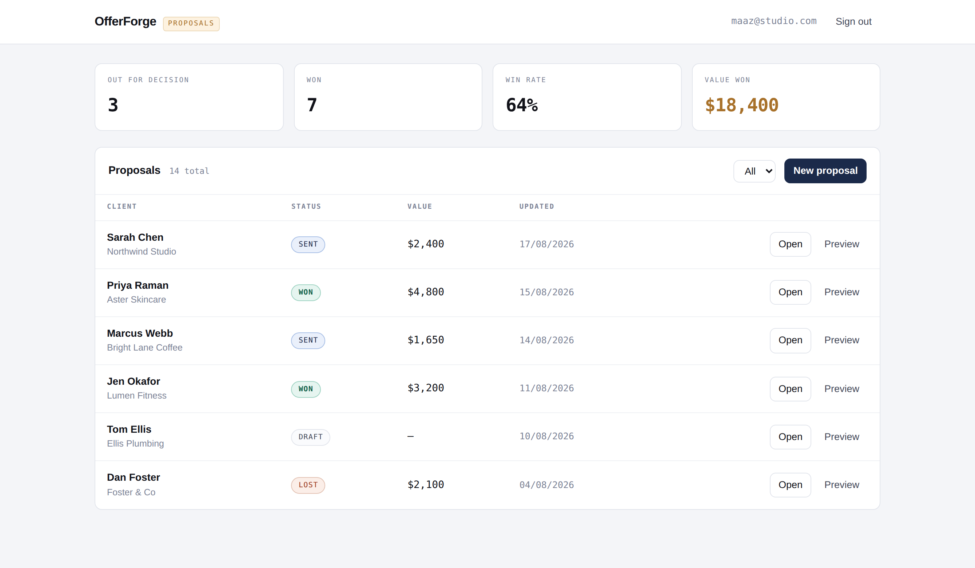
Task: Preview the Aster Skincare proposal
Action: click(x=841, y=292)
